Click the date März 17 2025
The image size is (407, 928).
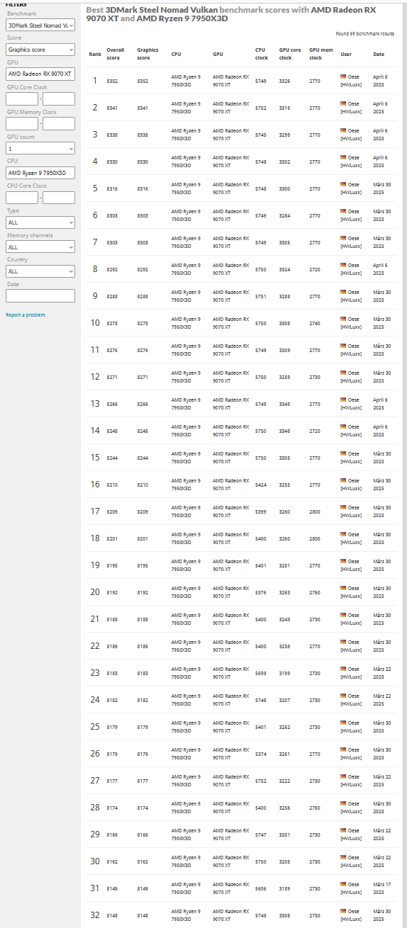point(381,888)
